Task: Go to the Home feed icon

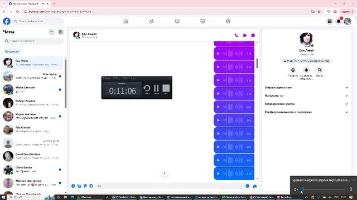Action: coord(126,21)
